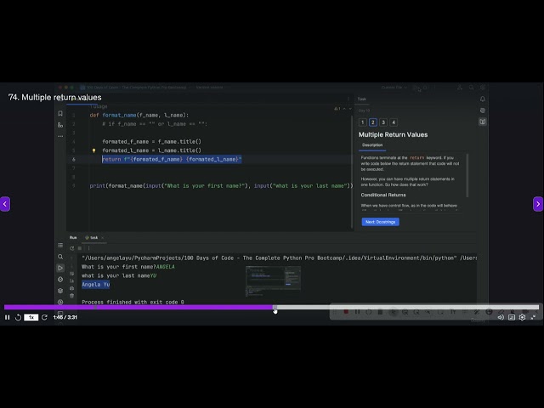Adjust volume with the speaker icon
Viewport: 544px width, 408px height.
(x=501, y=317)
